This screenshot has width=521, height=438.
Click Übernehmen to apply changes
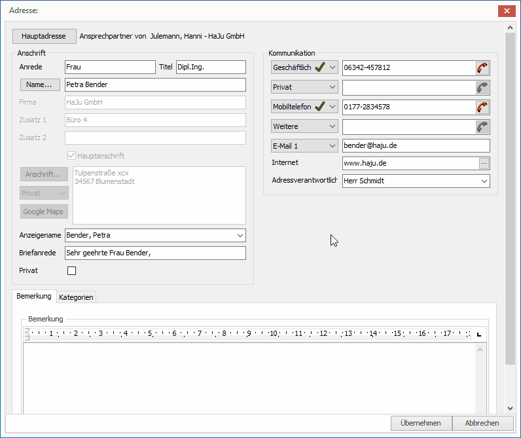click(421, 423)
